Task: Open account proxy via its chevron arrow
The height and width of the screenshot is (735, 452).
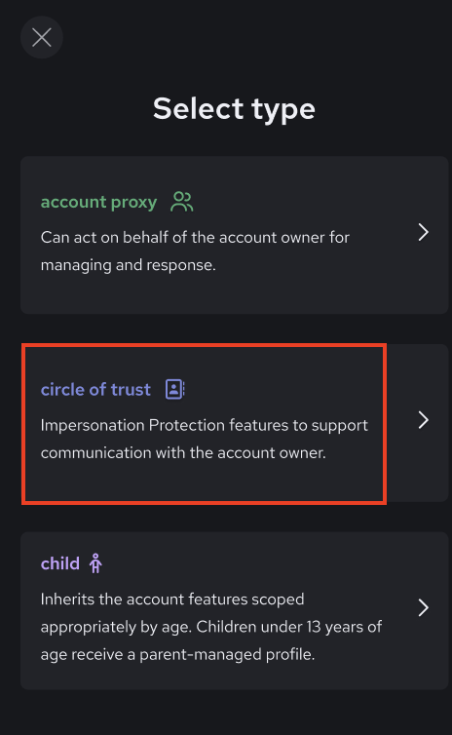Action: (x=424, y=232)
